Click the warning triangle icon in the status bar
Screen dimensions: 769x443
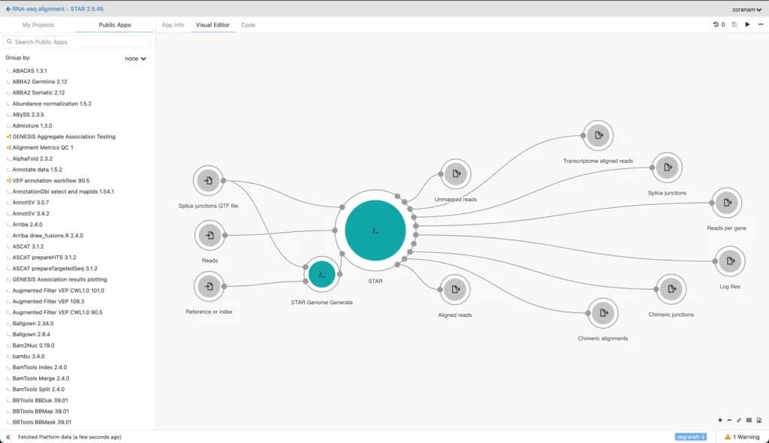pyautogui.click(x=728, y=437)
